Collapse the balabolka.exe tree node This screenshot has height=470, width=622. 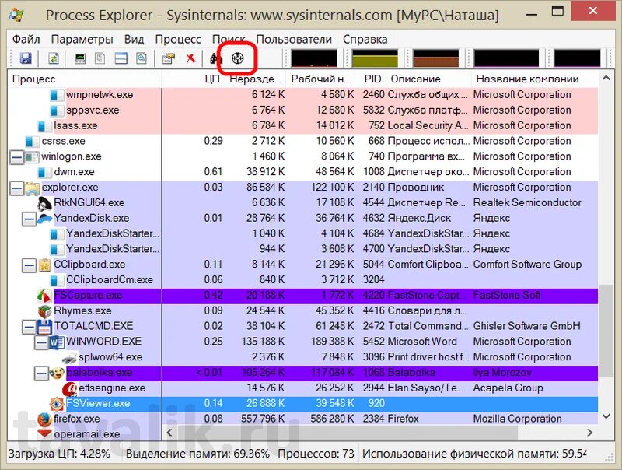point(41,374)
